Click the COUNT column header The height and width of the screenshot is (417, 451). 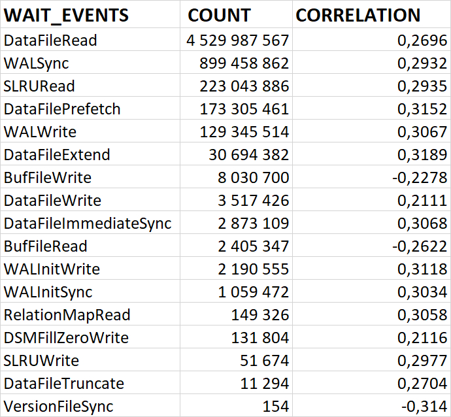[x=219, y=16]
